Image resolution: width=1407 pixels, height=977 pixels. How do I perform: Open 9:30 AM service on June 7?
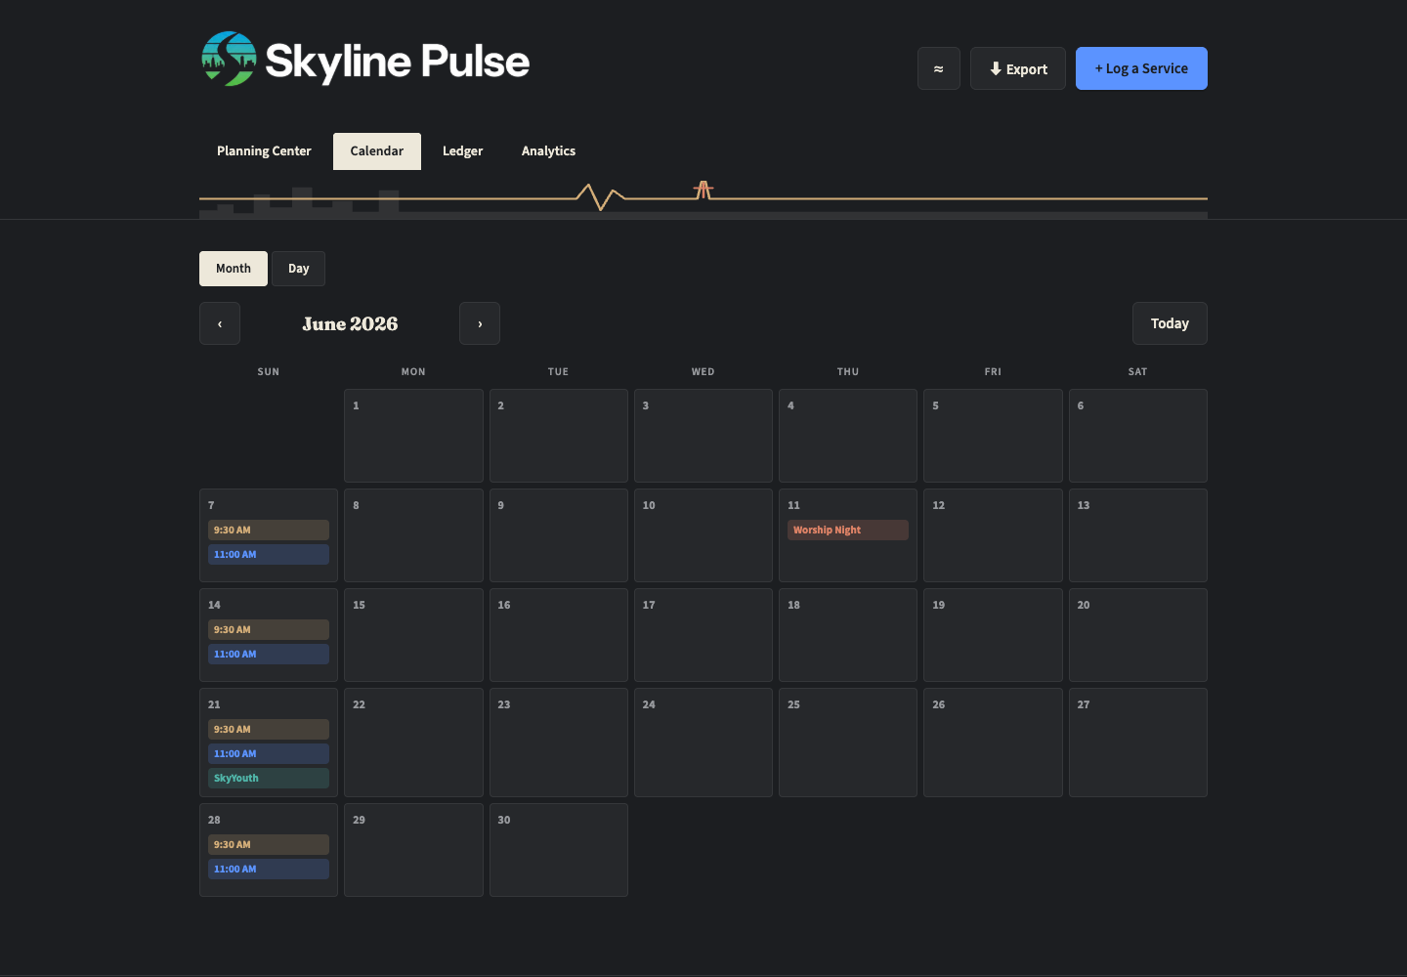(x=269, y=530)
